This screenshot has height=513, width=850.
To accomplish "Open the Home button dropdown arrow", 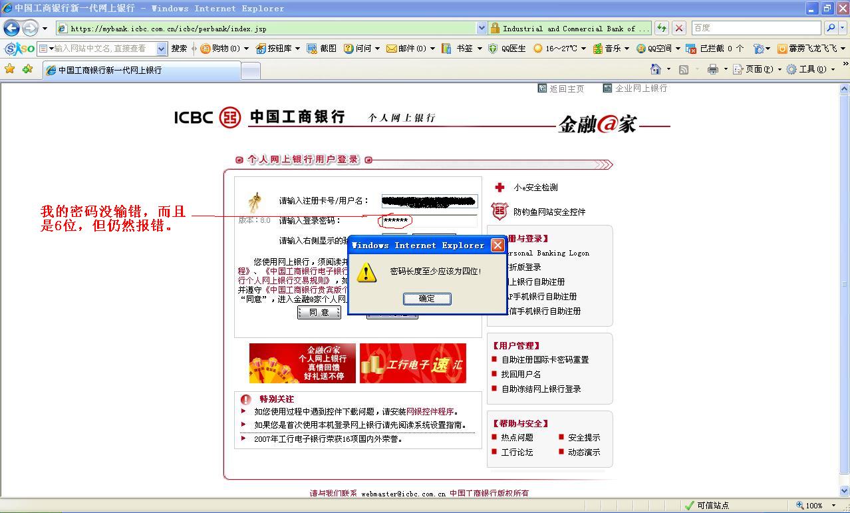I will tap(668, 69).
